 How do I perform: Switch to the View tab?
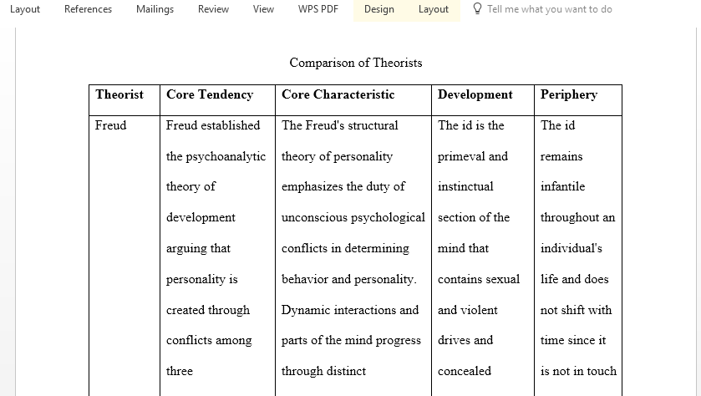[263, 9]
